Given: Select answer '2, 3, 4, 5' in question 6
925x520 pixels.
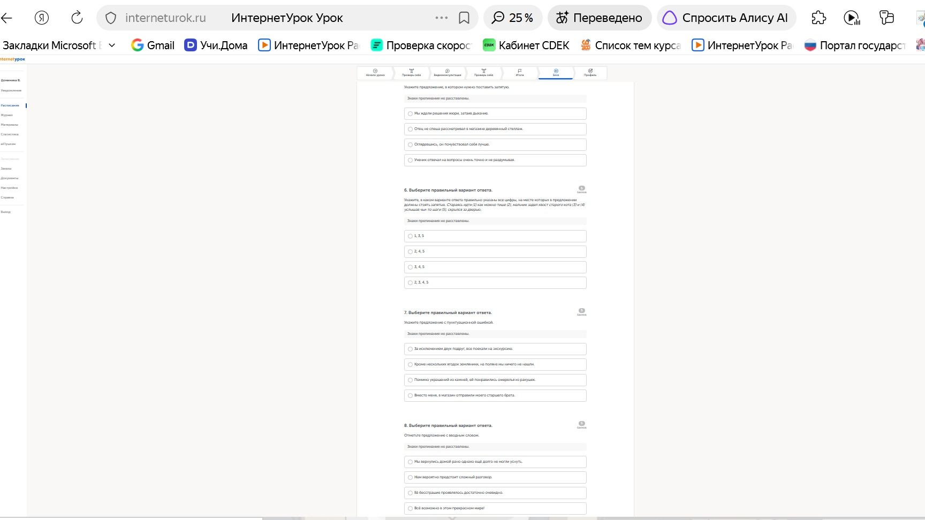Looking at the screenshot, I should [495, 282].
